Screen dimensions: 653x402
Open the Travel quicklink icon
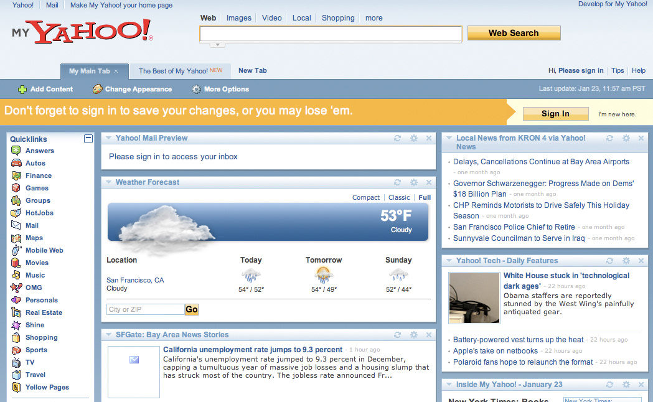16,375
